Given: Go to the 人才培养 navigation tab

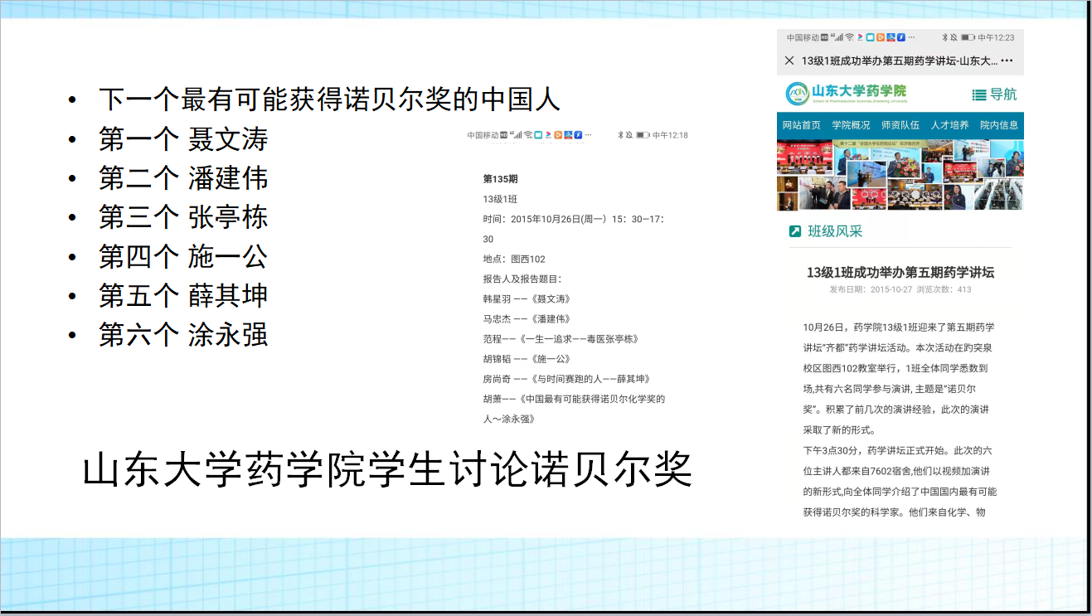Looking at the screenshot, I should tap(949, 125).
